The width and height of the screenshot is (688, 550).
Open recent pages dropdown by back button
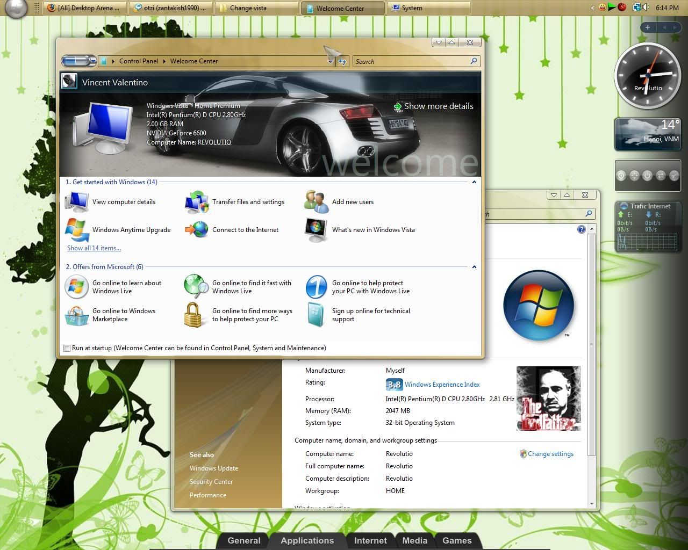pyautogui.click(x=94, y=61)
